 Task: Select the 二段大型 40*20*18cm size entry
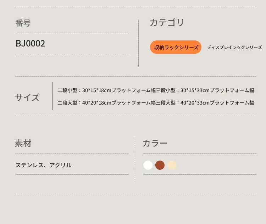point(106,102)
